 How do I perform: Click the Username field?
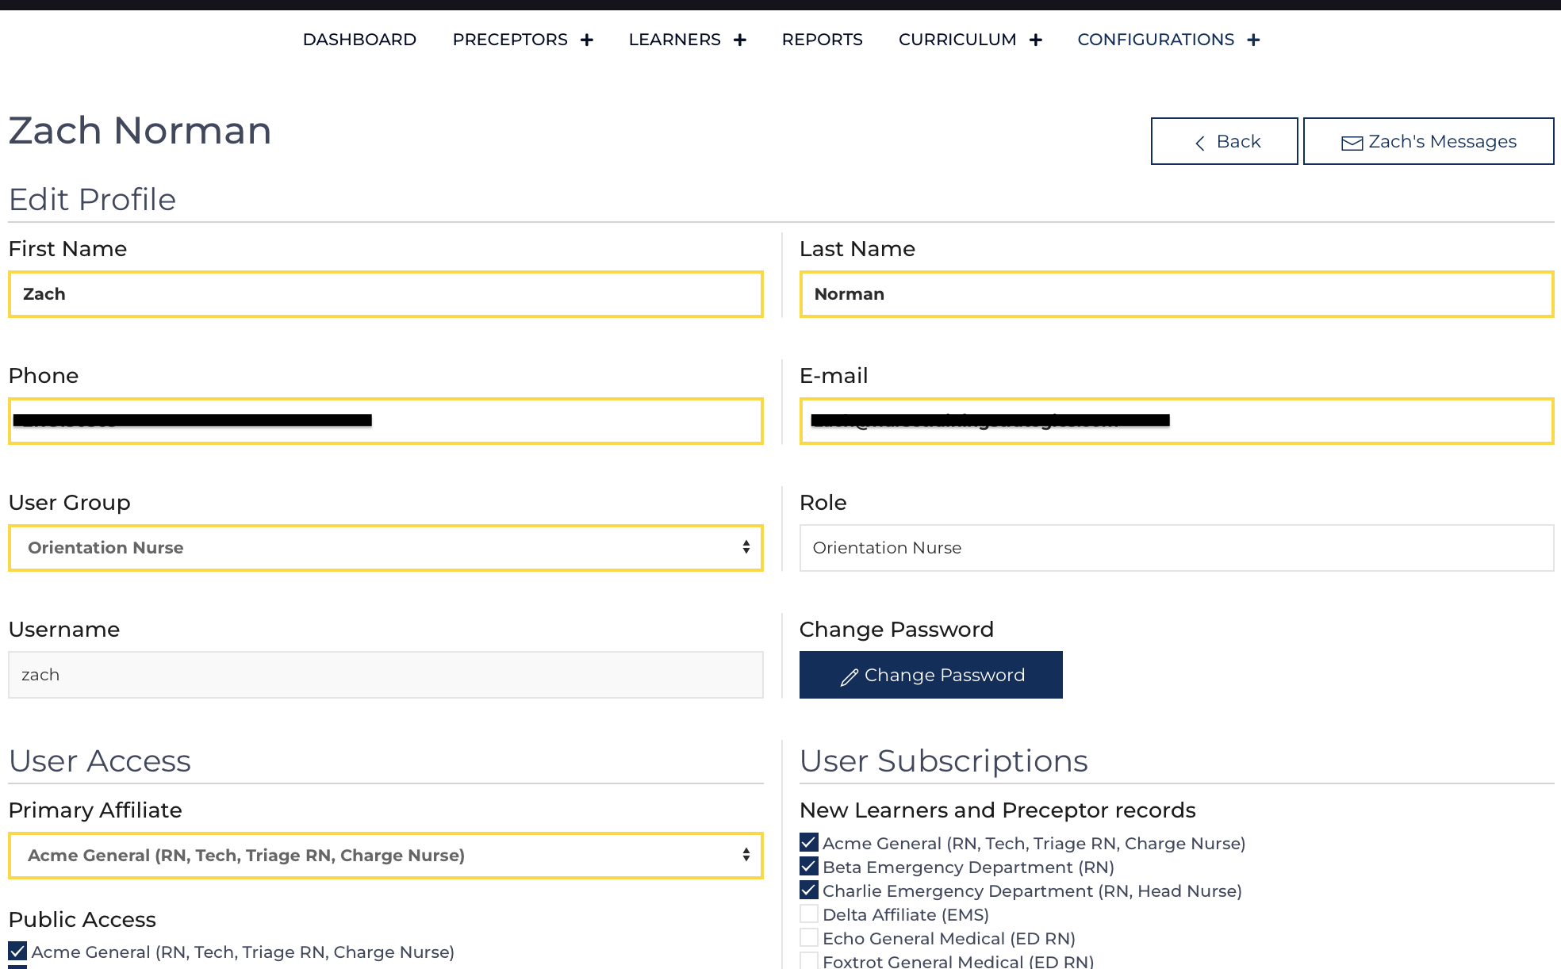point(385,675)
